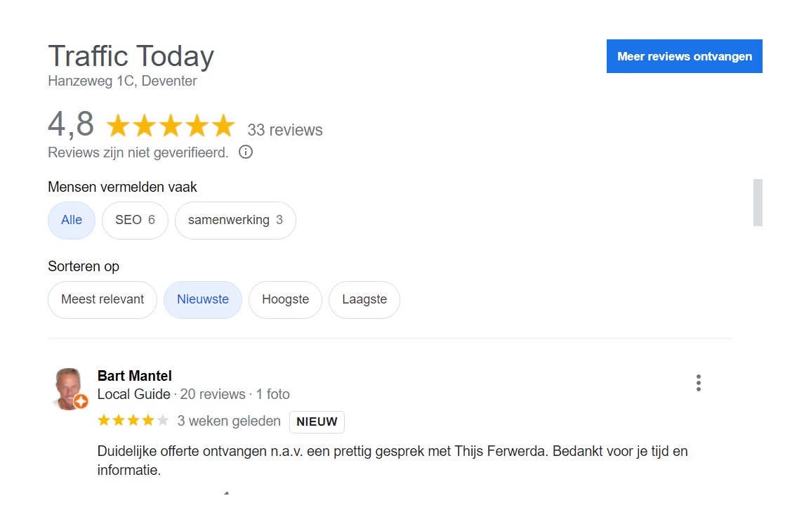Click the NIEUW badge on the review
804x529 pixels.
[x=317, y=422]
